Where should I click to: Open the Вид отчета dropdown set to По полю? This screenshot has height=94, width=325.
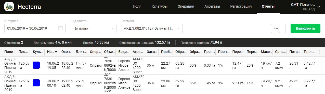(94, 28)
